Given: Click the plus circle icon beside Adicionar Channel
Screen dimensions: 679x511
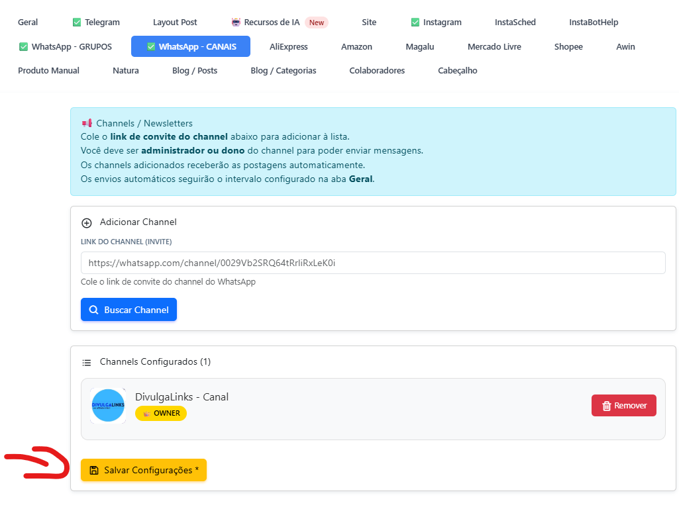Looking at the screenshot, I should [x=86, y=223].
